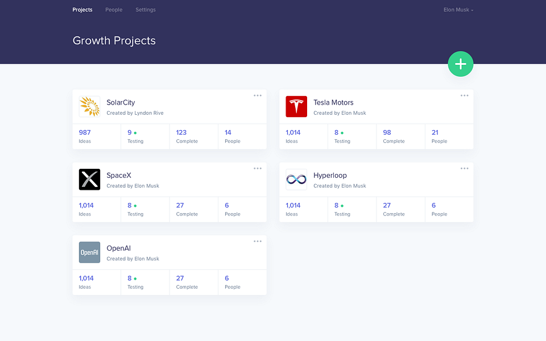Open the SpaceX black X logo
546x341 pixels.
pos(89,180)
